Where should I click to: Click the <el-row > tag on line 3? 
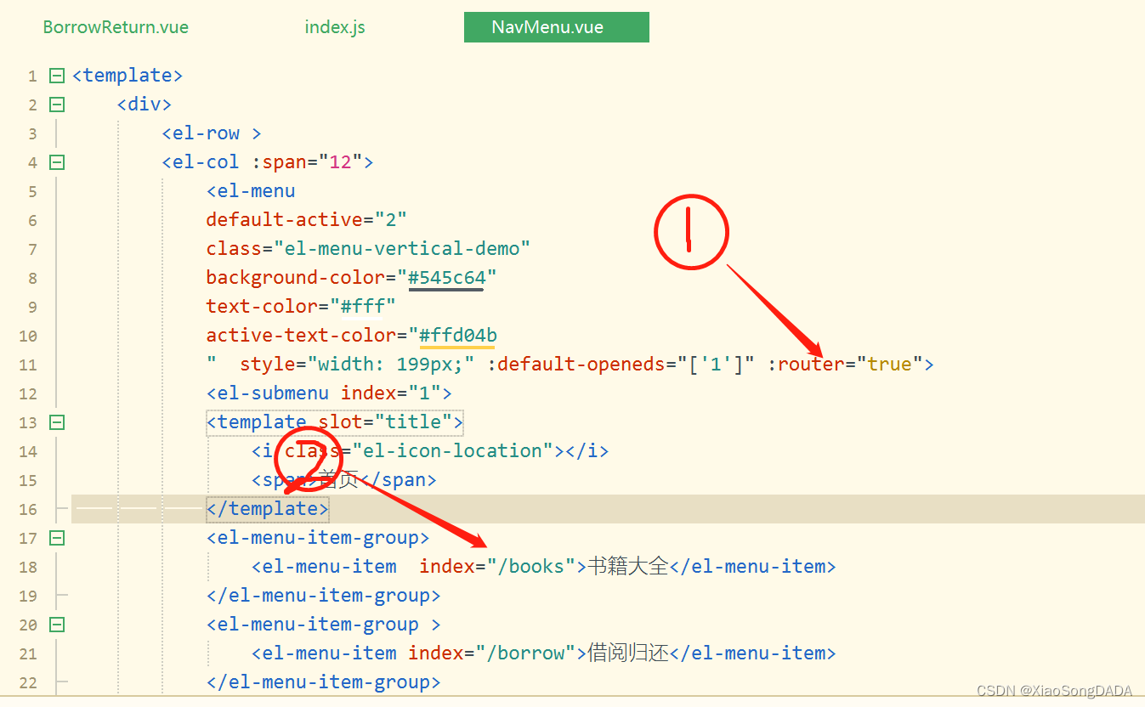(211, 133)
